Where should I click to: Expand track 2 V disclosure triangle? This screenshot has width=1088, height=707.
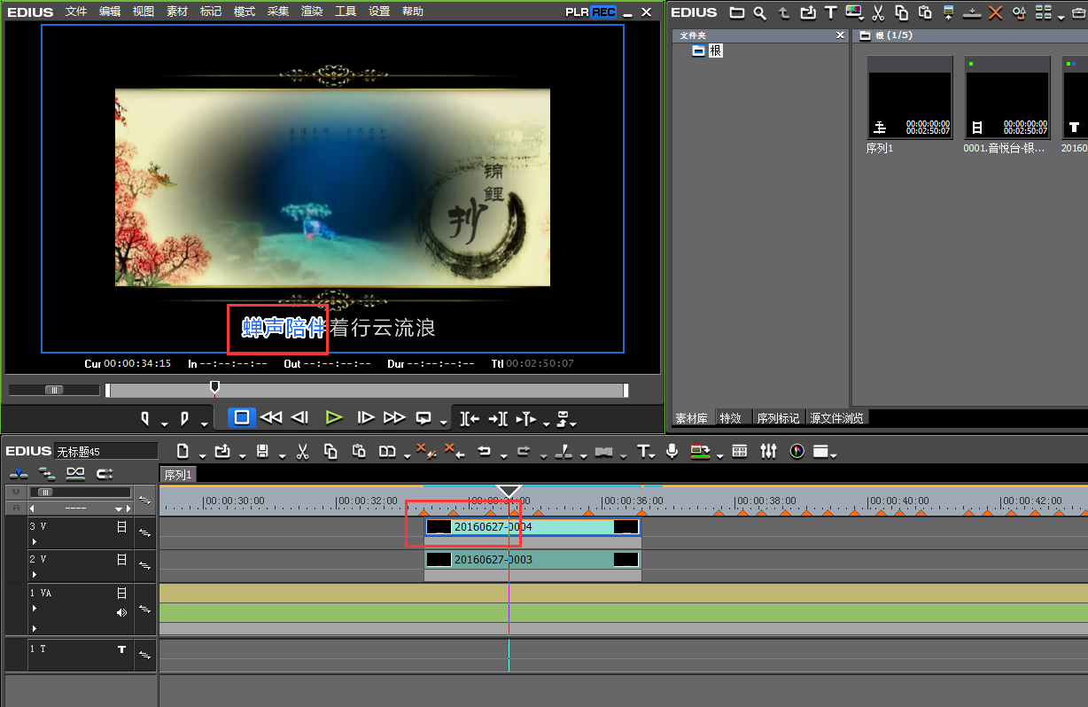click(x=35, y=574)
